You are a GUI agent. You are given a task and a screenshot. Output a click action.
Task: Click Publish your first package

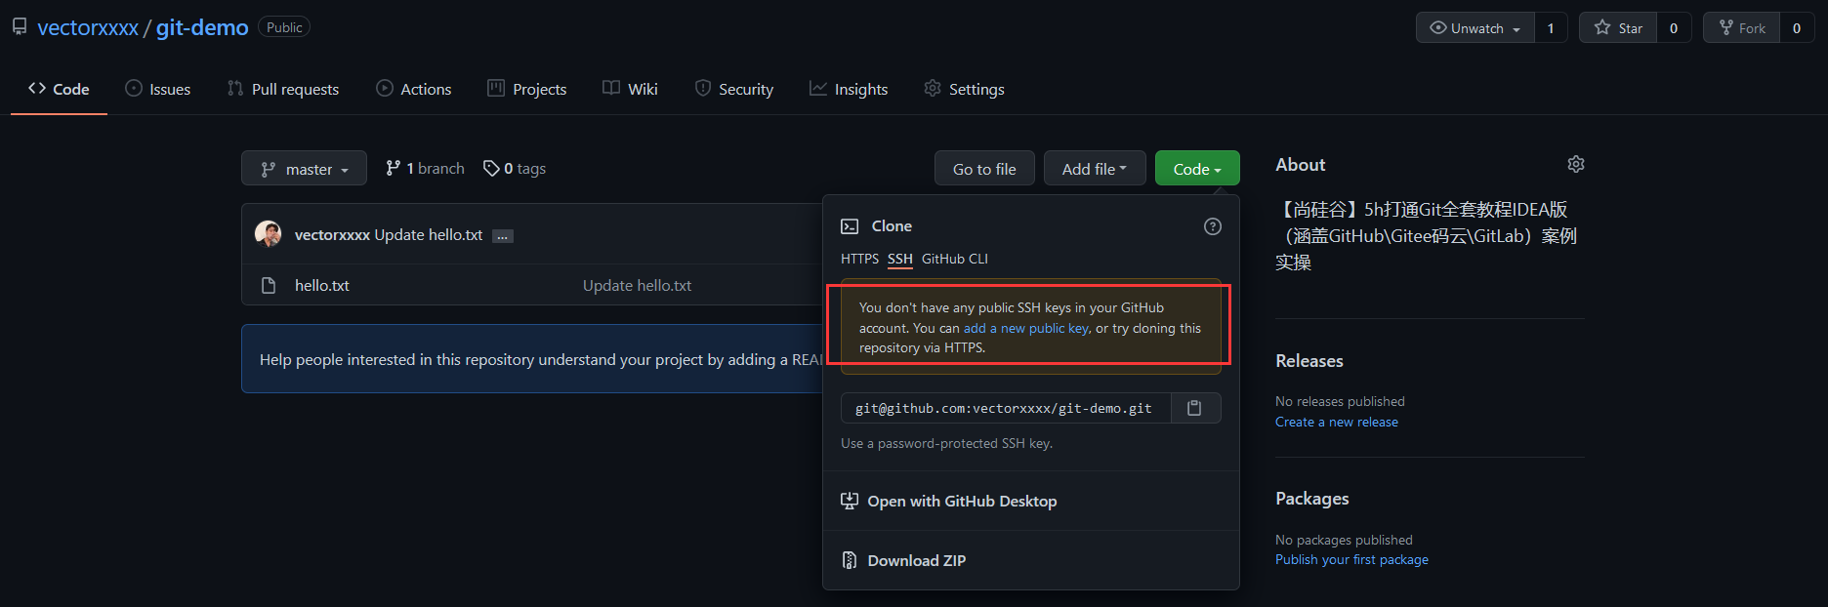pyautogui.click(x=1351, y=559)
